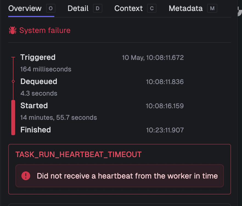Click the Triggered timestamp 10 May, 10:08:11.672
This screenshot has width=242, height=206.
click(153, 58)
